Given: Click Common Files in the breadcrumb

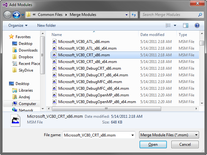Looking at the screenshot, I should tap(50, 15).
